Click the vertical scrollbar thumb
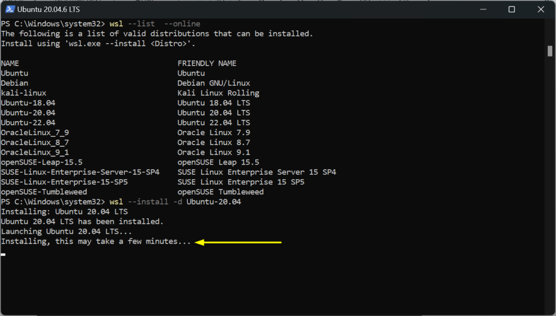The width and height of the screenshot is (556, 316). (x=549, y=51)
